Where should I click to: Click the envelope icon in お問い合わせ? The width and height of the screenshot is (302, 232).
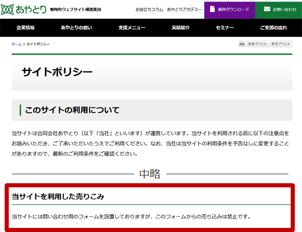(267, 9)
